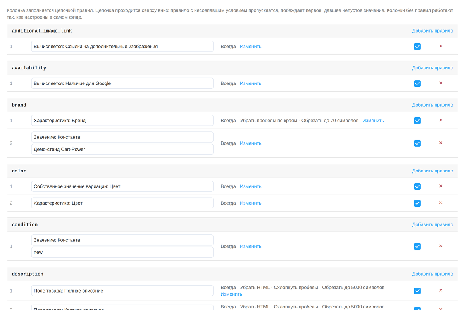Viewport: 465px width, 310px height.
Task: Click the "new" constant value field
Action: coord(122,252)
